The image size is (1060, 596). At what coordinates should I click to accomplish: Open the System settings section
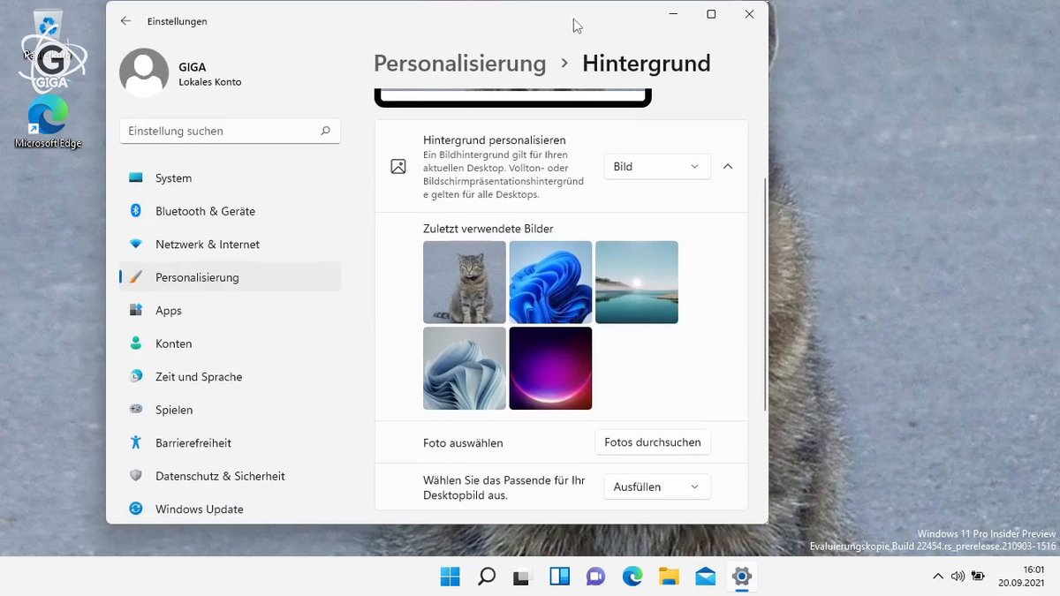[173, 177]
